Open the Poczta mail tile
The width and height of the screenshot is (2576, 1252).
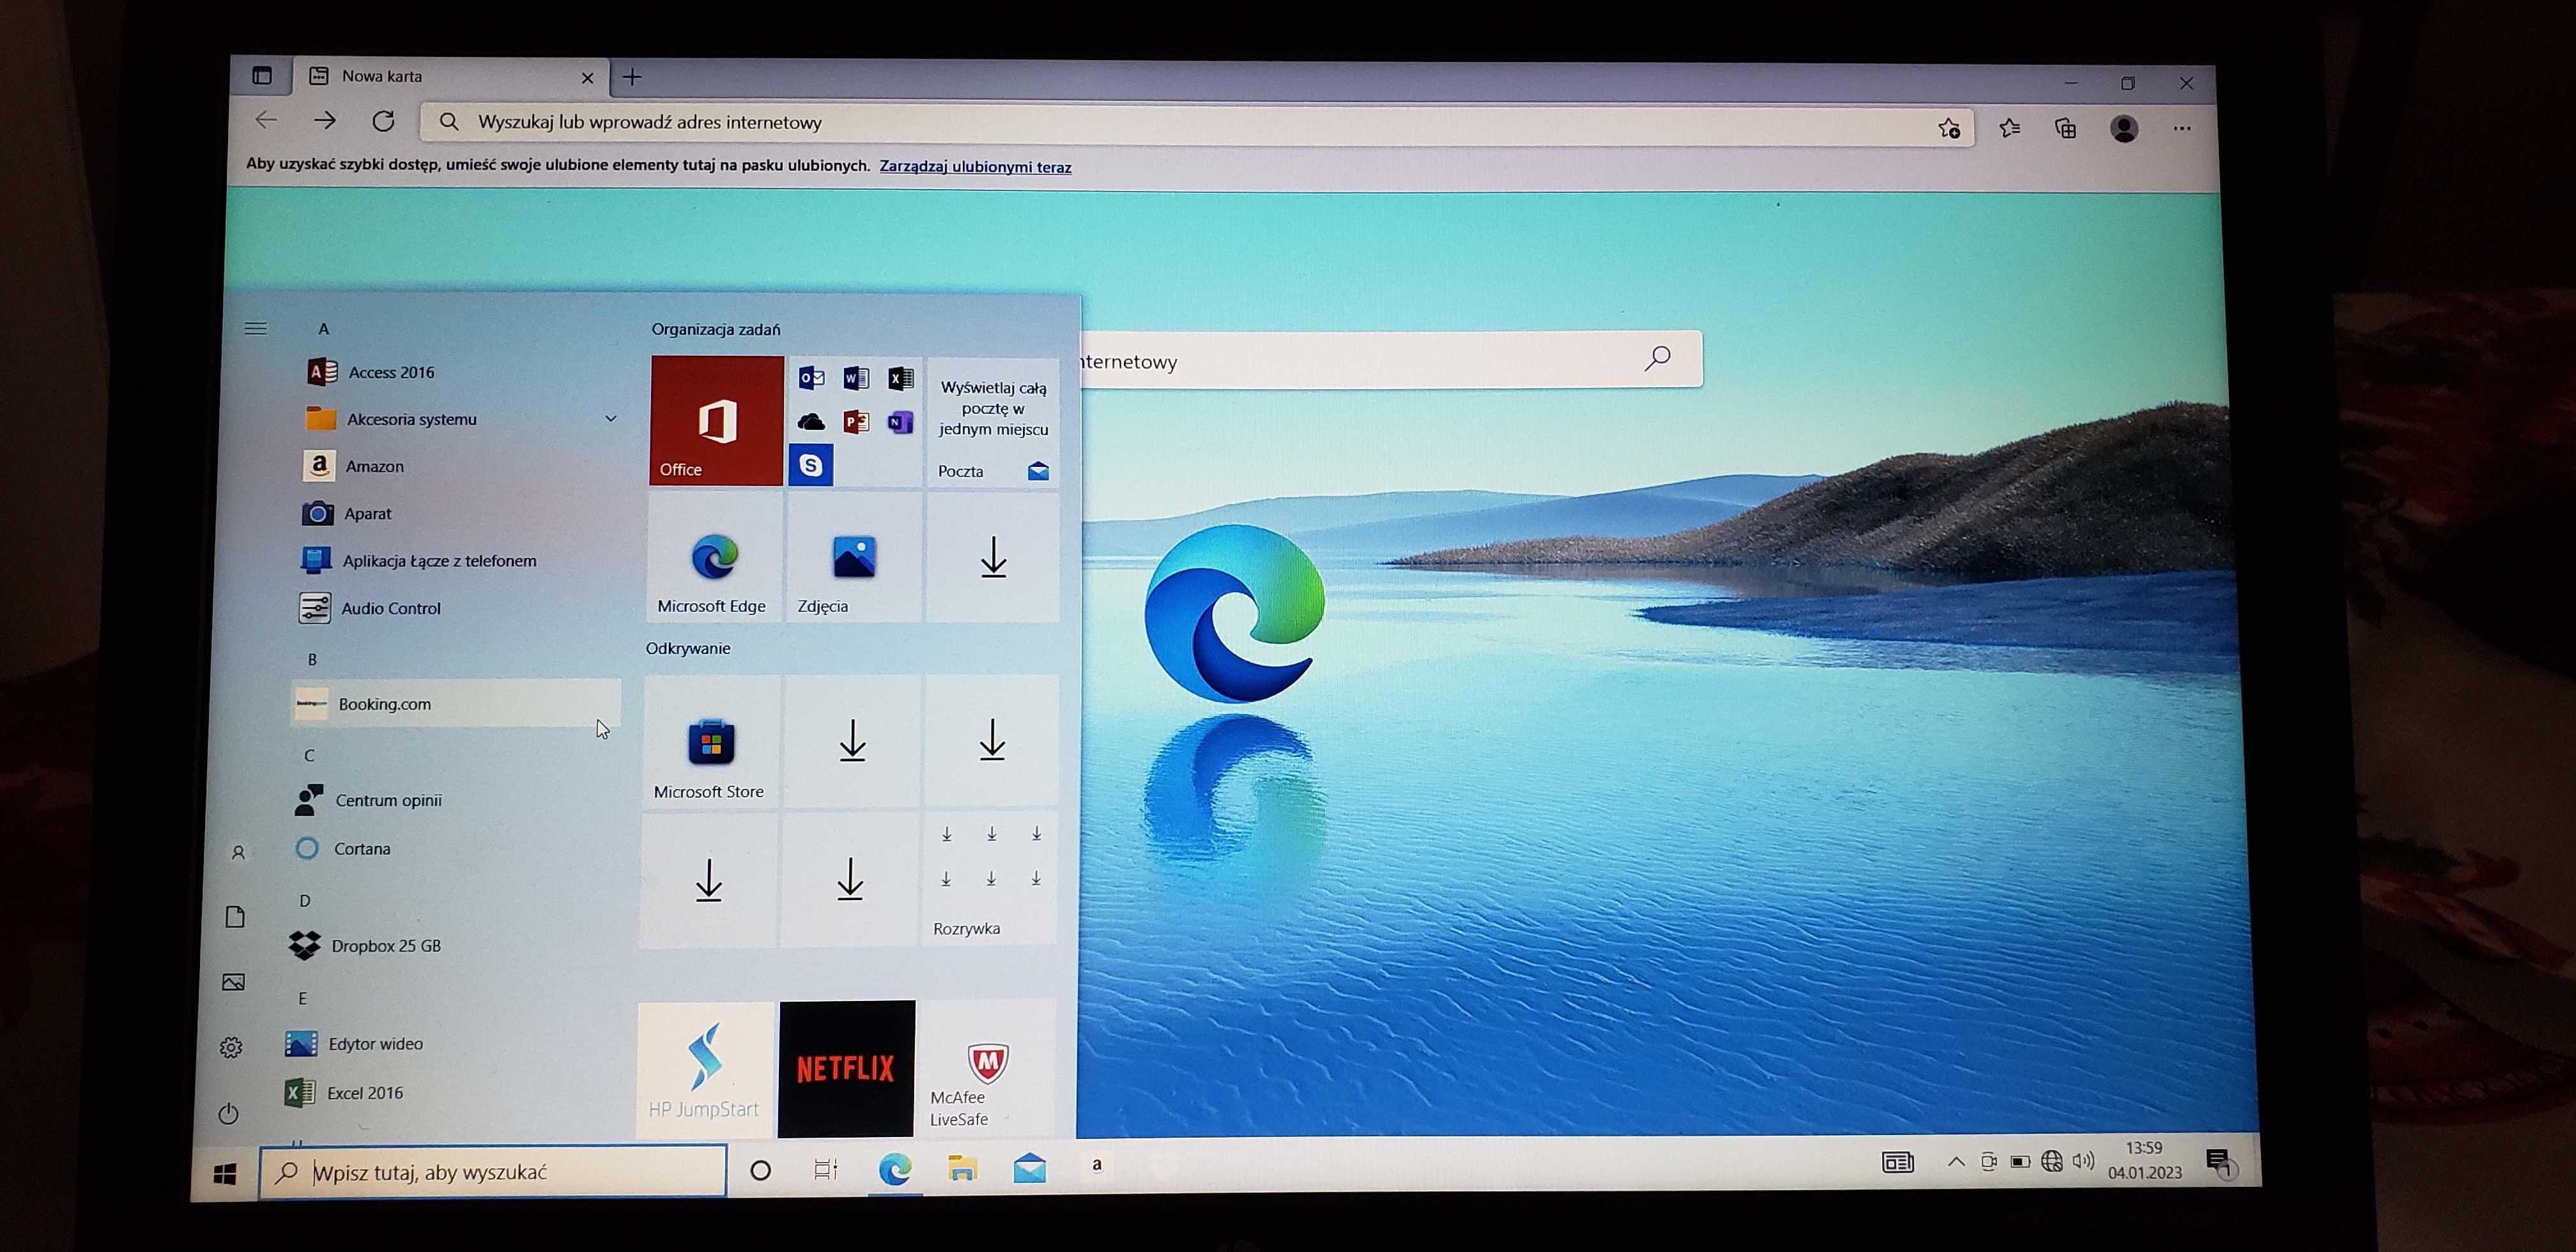992,423
